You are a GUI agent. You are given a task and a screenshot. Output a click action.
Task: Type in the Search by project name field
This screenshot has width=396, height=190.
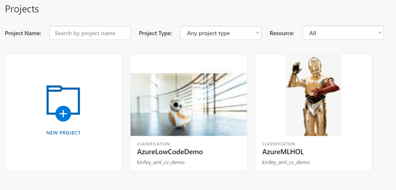tap(90, 33)
